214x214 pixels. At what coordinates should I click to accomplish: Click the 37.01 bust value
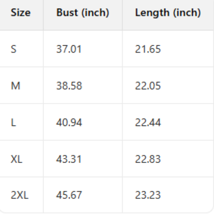[69, 49]
